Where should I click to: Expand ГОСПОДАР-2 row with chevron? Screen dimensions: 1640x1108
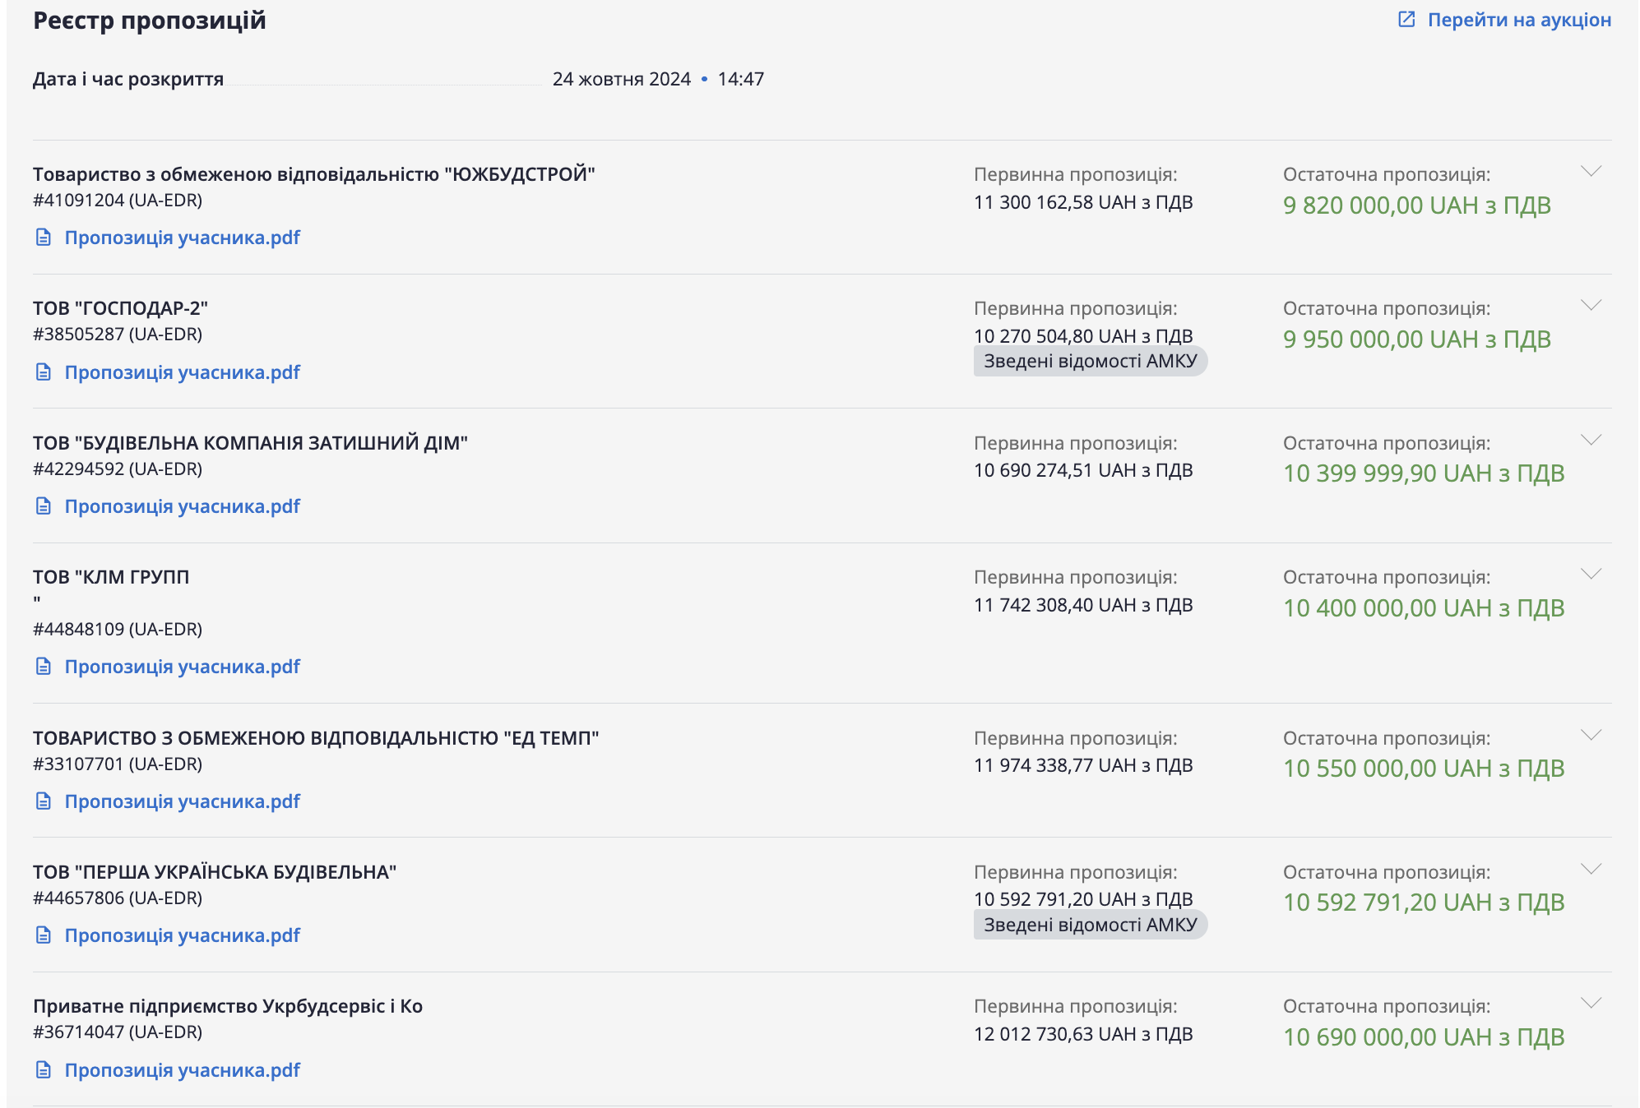(1591, 306)
